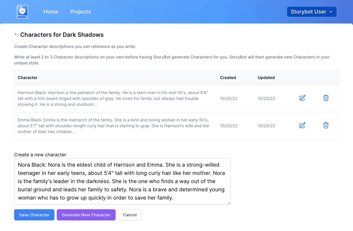Go to the Home nav item
The height and width of the screenshot is (231, 353).
tap(51, 12)
